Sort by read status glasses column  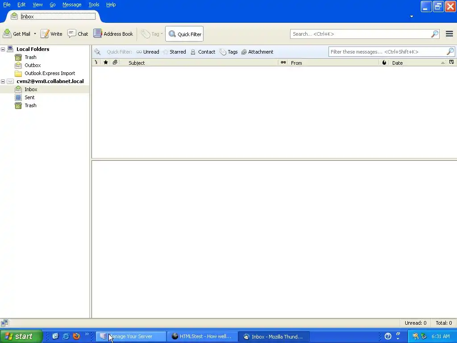[x=283, y=63]
